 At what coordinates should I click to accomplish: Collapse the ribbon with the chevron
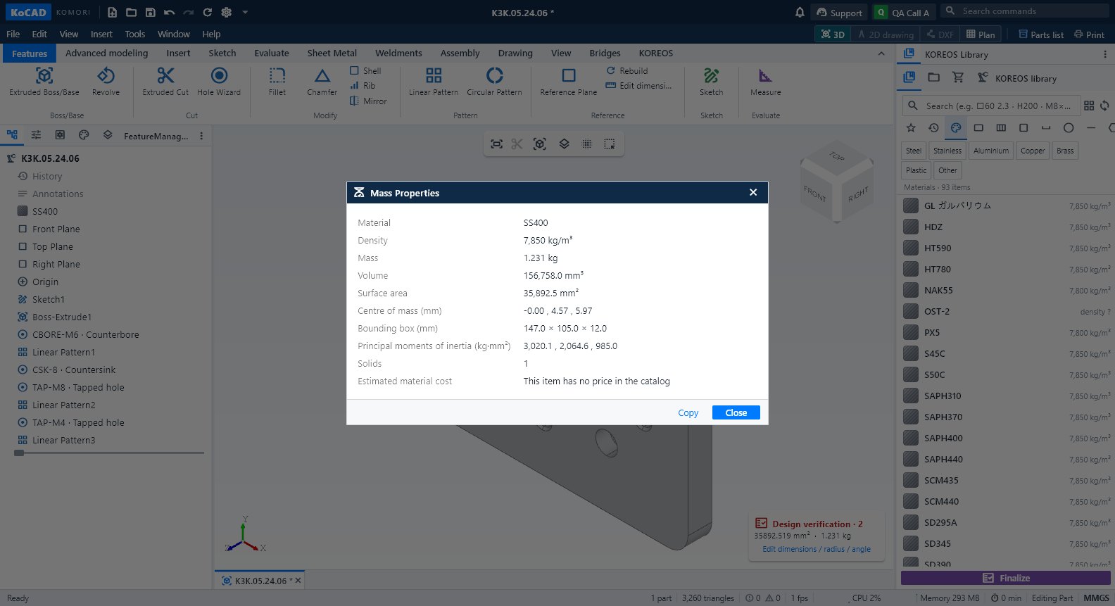(881, 53)
